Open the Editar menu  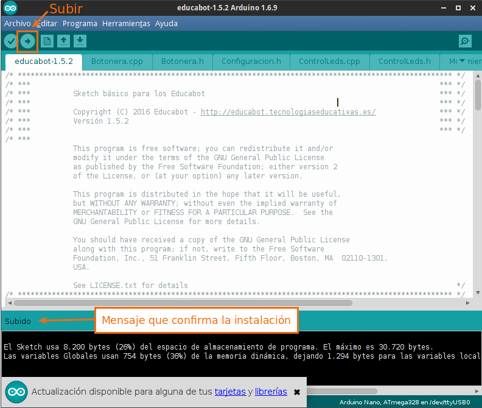tap(47, 24)
